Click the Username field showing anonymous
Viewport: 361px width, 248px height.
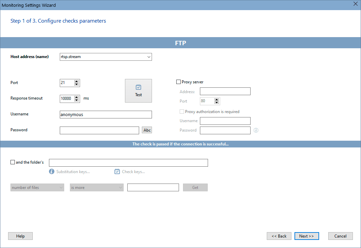(x=106, y=114)
